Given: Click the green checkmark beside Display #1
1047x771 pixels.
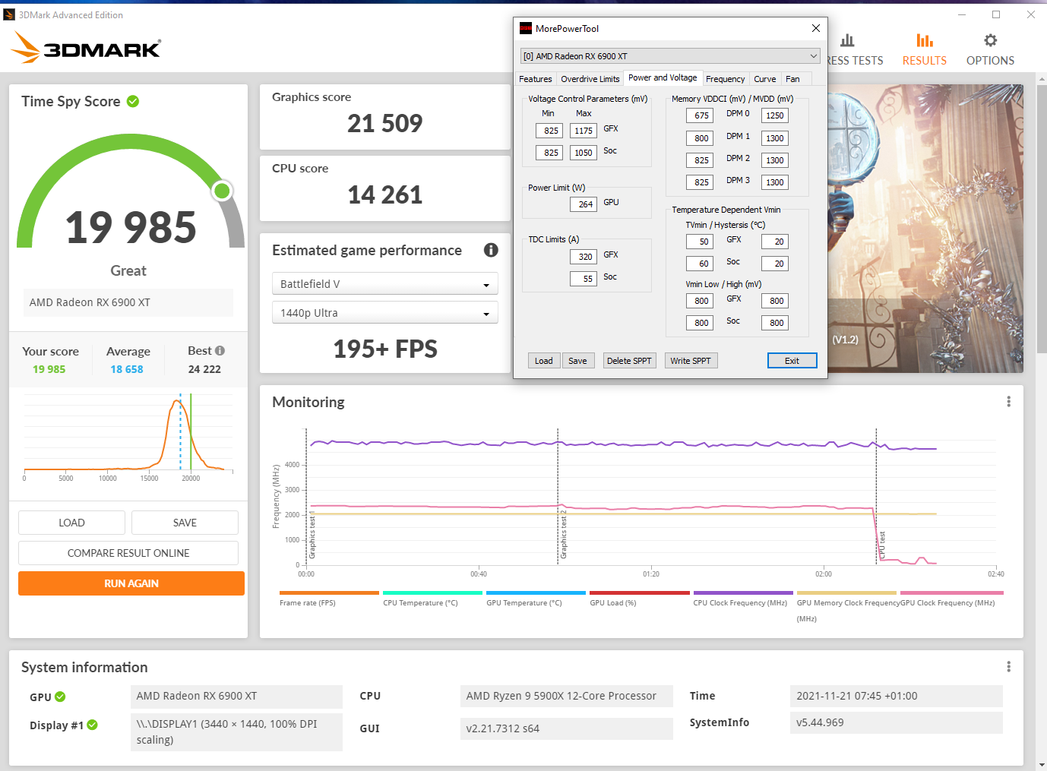Looking at the screenshot, I should click(92, 725).
